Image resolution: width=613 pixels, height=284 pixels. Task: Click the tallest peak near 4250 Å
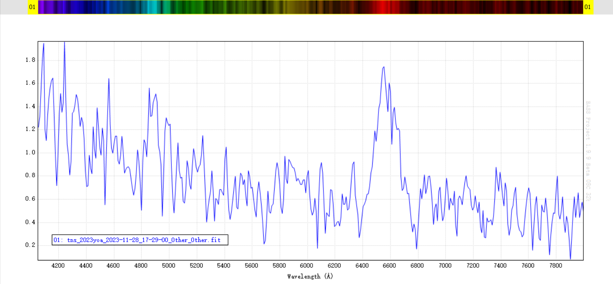[65, 43]
